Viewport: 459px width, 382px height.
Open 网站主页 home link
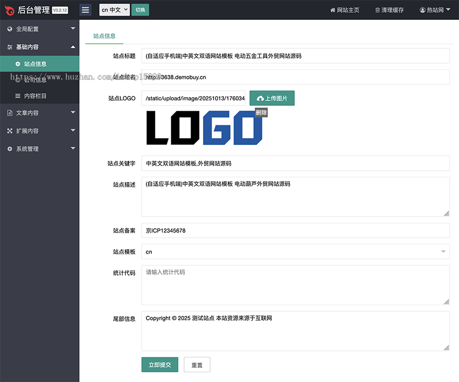(x=345, y=10)
